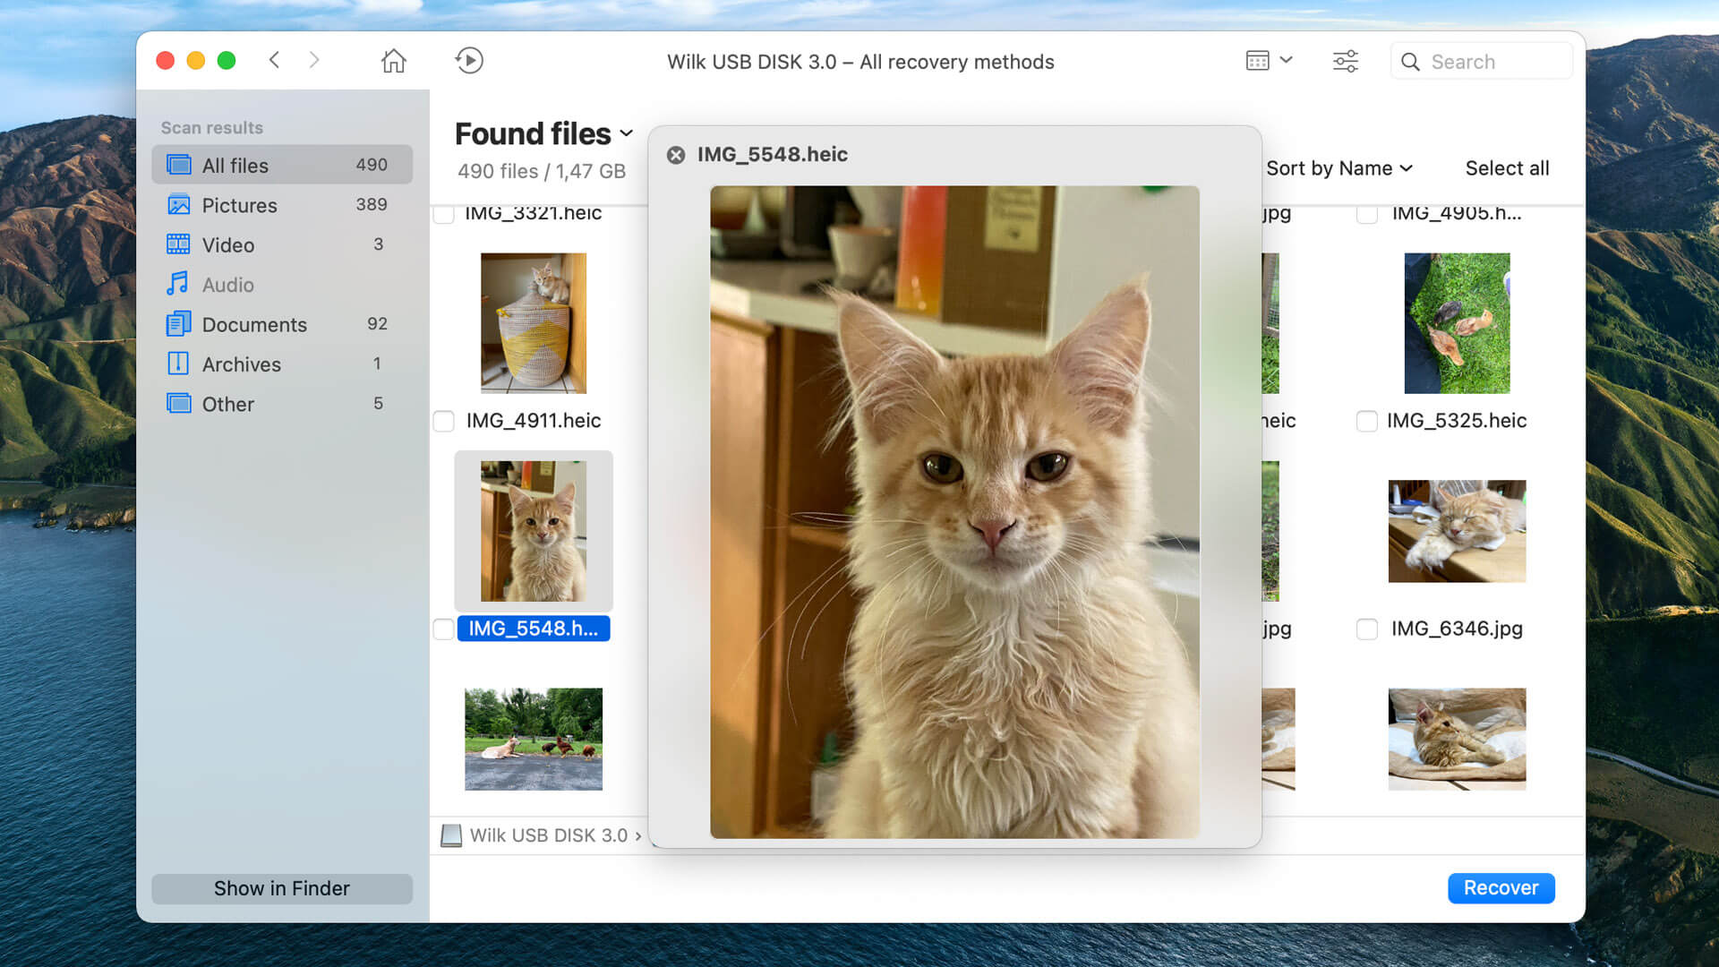Image resolution: width=1719 pixels, height=967 pixels.
Task: Click the history/restore clock icon
Action: [469, 60]
